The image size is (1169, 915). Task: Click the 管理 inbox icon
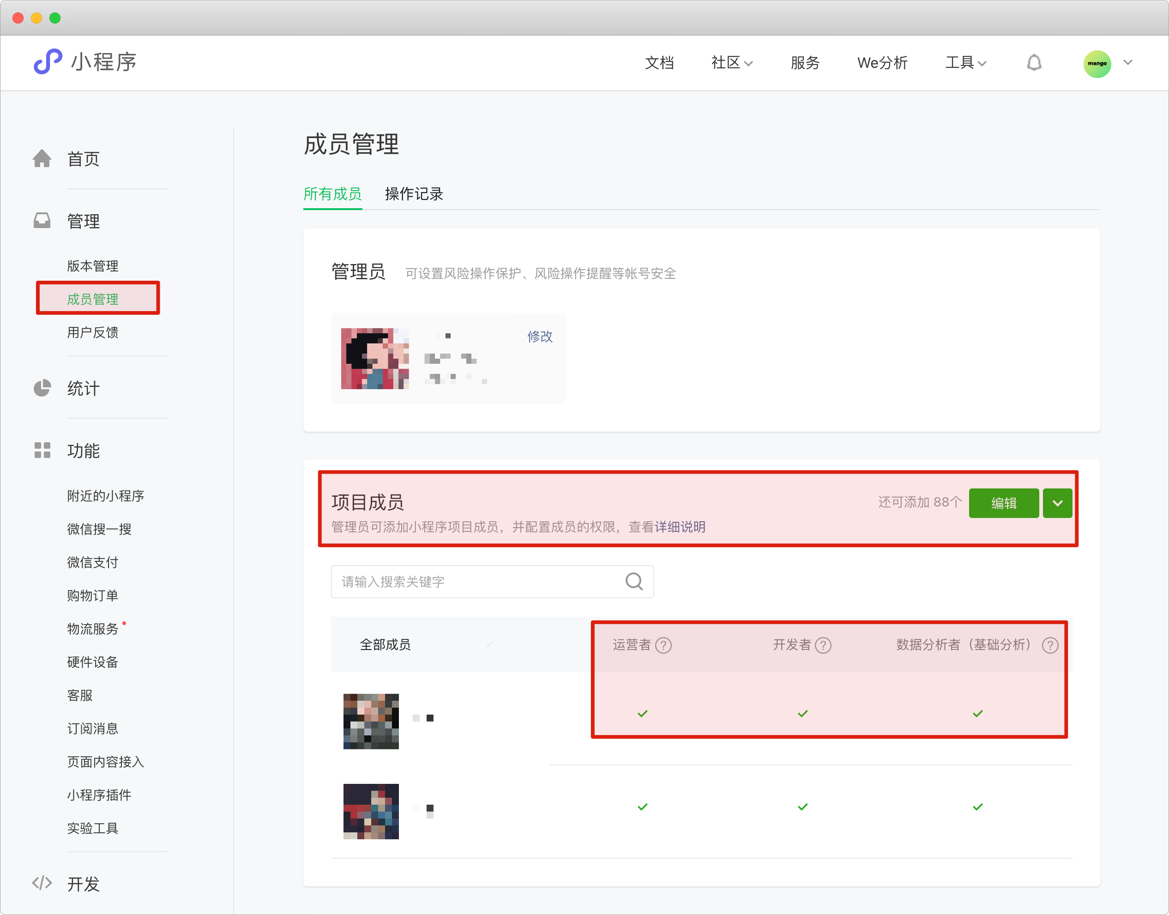(42, 221)
